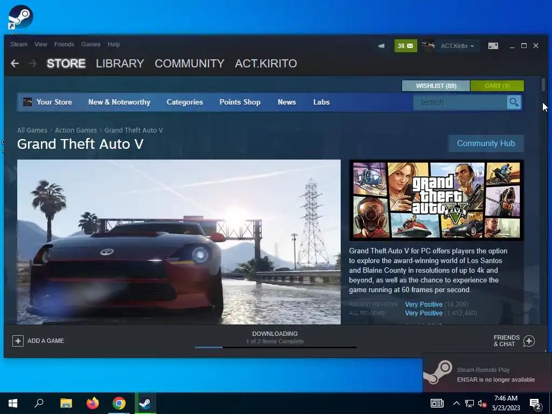Click the Your Store avatar icon
This screenshot has width=552, height=414.
click(x=27, y=102)
